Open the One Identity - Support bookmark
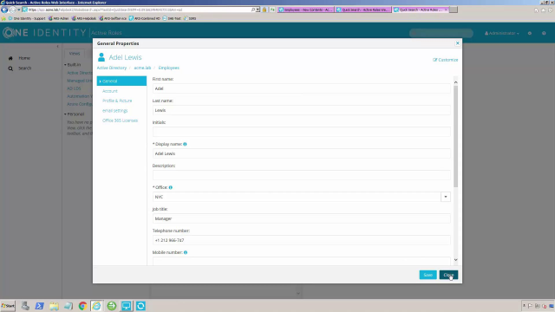The width and height of the screenshot is (555, 312). [x=27, y=18]
